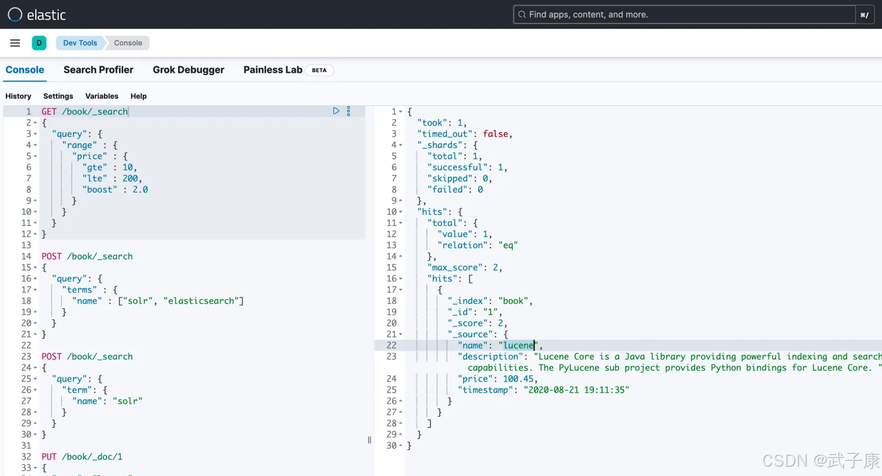
Task: Click the green D space avatar
Action: click(39, 43)
